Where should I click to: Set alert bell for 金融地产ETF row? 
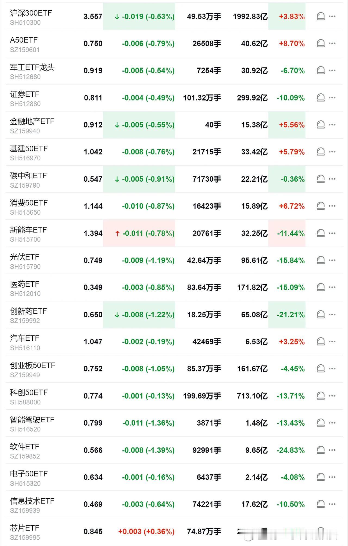321,125
